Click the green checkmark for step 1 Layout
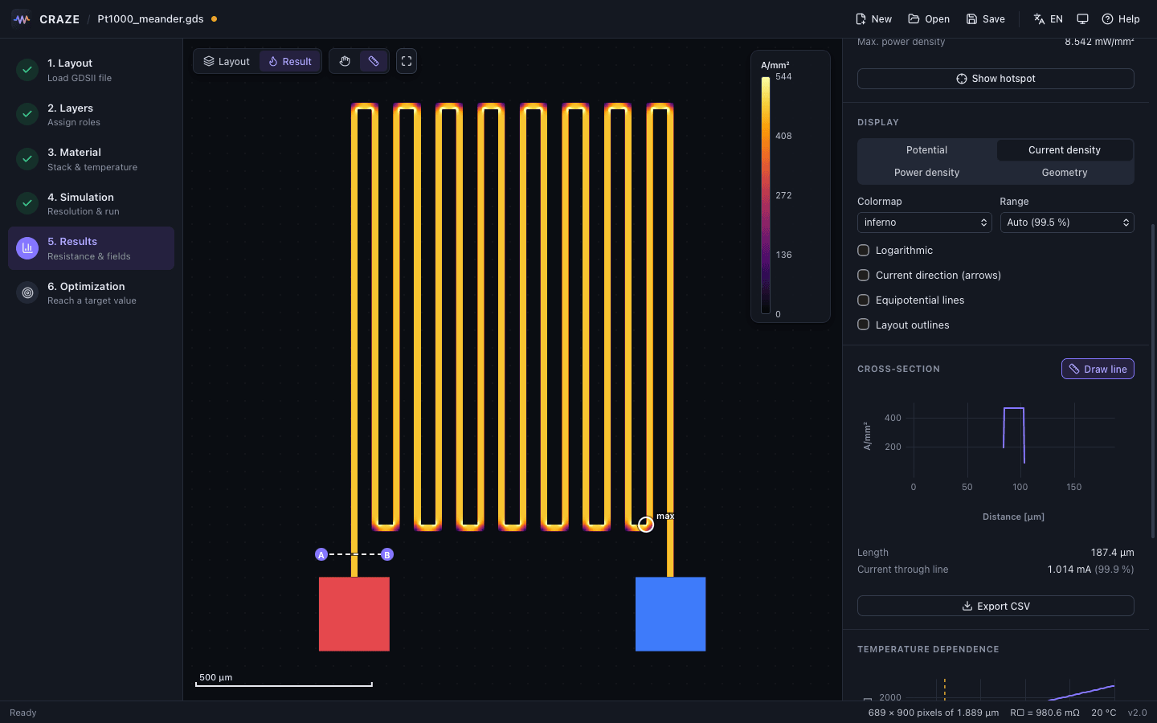Image resolution: width=1157 pixels, height=723 pixels. [x=27, y=70]
